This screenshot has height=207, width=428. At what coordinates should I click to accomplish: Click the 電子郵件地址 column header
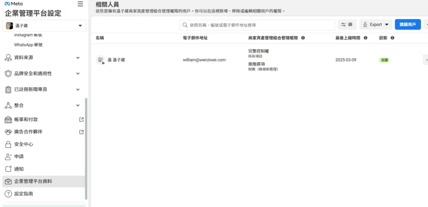pos(195,38)
